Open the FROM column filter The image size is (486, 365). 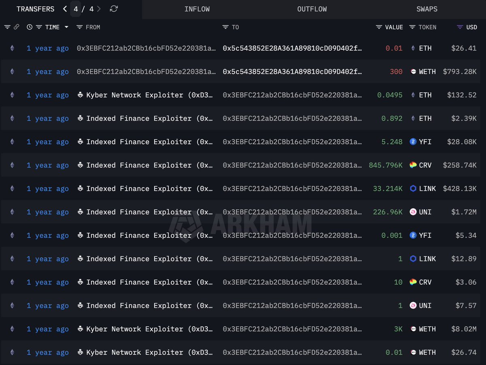(79, 27)
